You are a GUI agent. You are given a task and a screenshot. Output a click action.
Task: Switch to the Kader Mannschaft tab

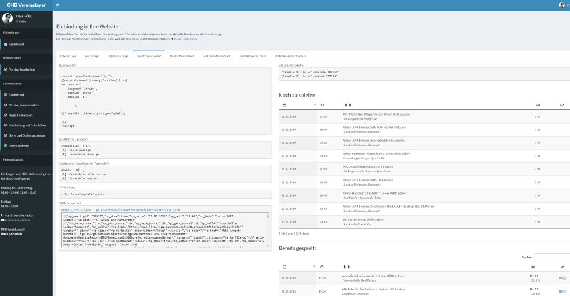(182, 56)
